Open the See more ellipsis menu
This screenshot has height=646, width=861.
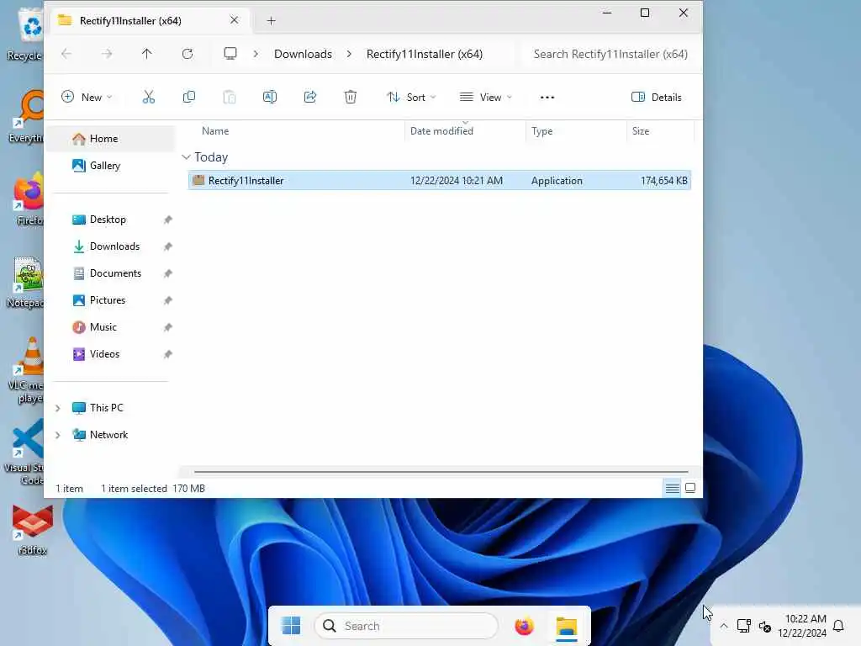coord(547,98)
